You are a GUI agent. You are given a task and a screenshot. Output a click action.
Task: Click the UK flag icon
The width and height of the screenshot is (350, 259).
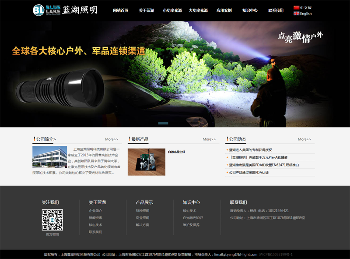click(296, 14)
